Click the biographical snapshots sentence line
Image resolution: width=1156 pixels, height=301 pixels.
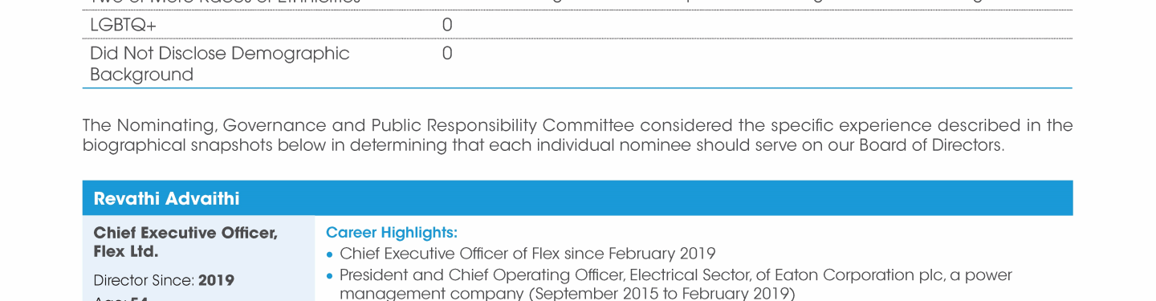click(x=543, y=145)
